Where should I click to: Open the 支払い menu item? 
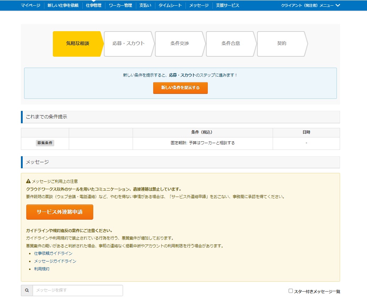[145, 5]
